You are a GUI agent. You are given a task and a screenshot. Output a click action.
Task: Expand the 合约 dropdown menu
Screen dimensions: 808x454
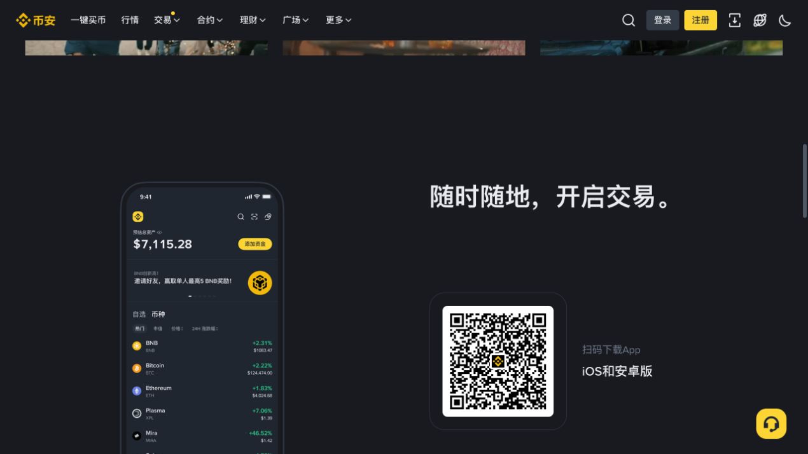pos(210,20)
